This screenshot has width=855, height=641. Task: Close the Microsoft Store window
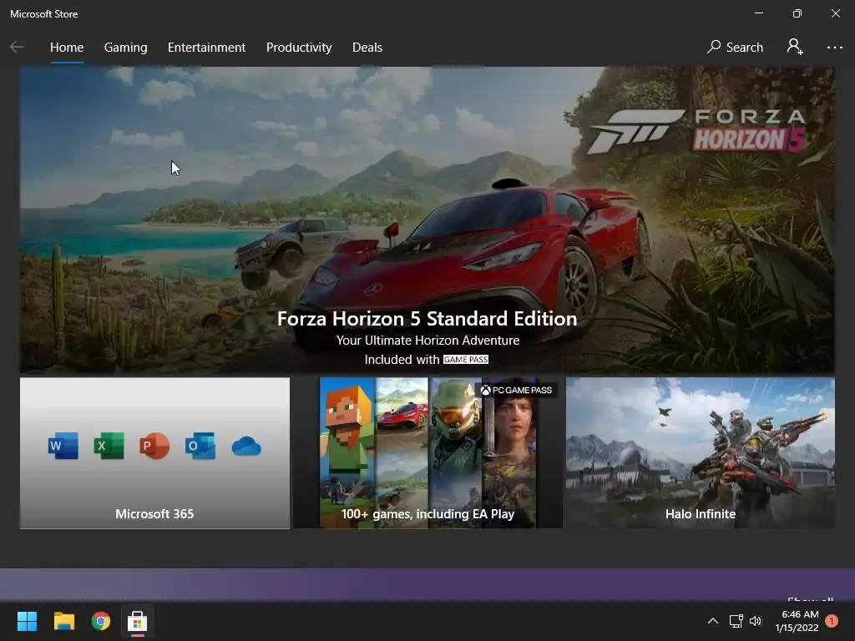835,13
